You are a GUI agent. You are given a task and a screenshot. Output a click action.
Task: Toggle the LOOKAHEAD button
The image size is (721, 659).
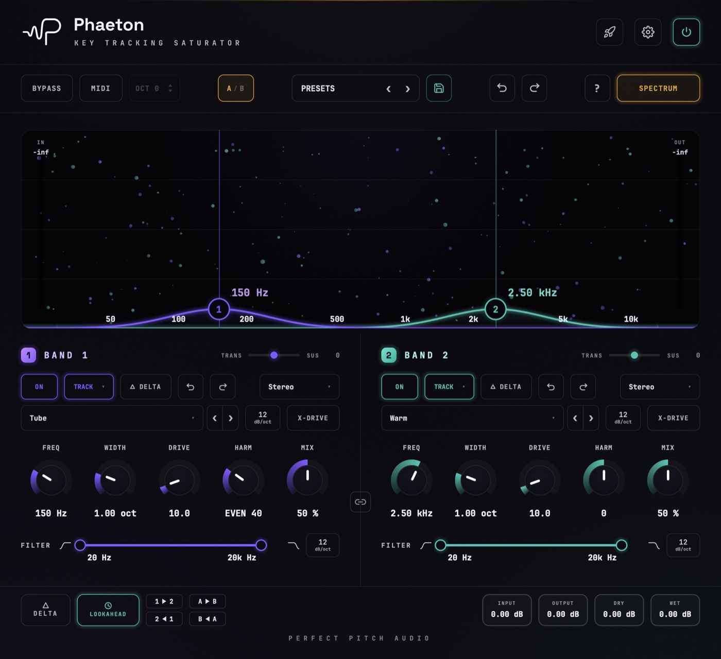[108, 610]
